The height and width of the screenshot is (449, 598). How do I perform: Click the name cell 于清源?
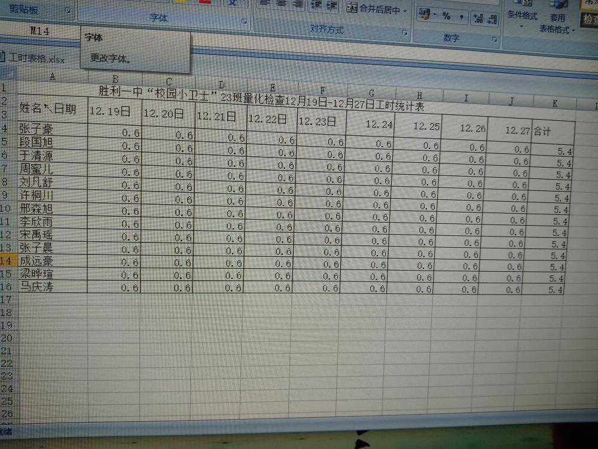coord(53,156)
